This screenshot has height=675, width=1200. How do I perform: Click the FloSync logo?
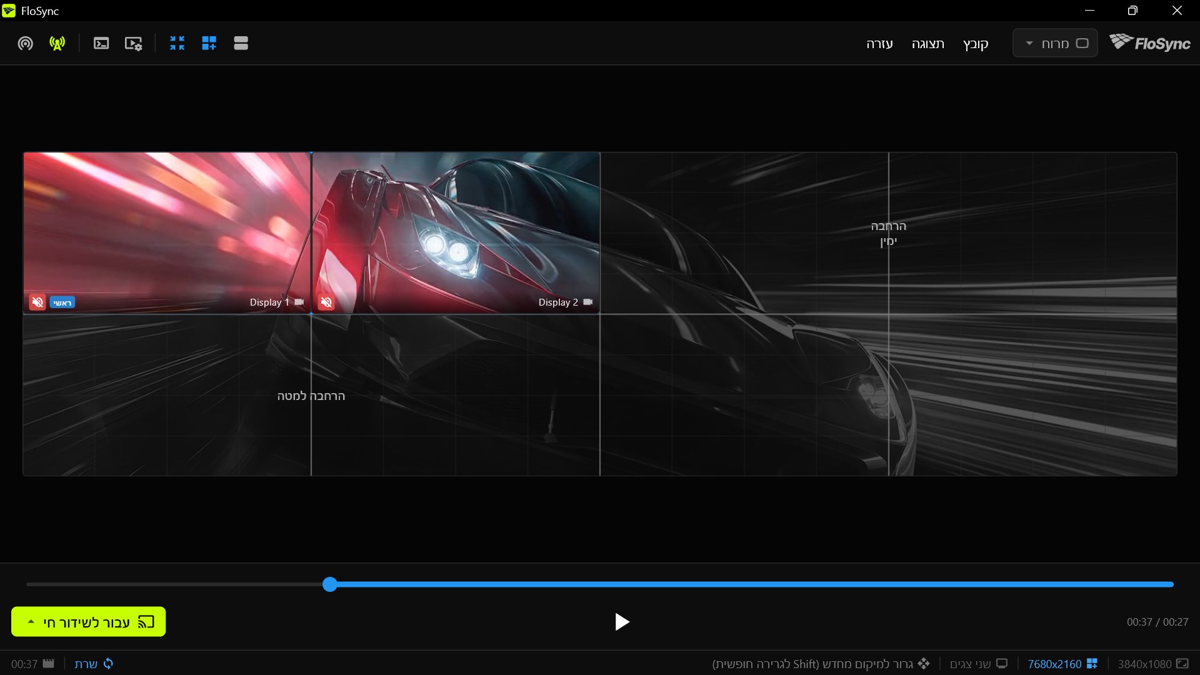tap(1149, 42)
